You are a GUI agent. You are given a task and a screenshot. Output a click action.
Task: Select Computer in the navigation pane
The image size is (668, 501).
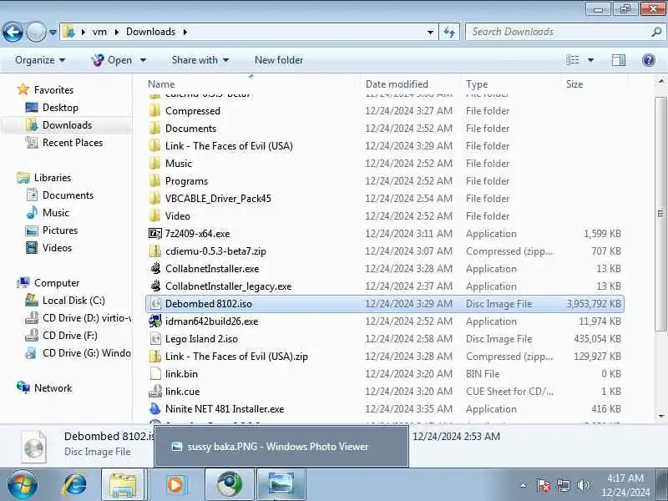pyautogui.click(x=57, y=283)
